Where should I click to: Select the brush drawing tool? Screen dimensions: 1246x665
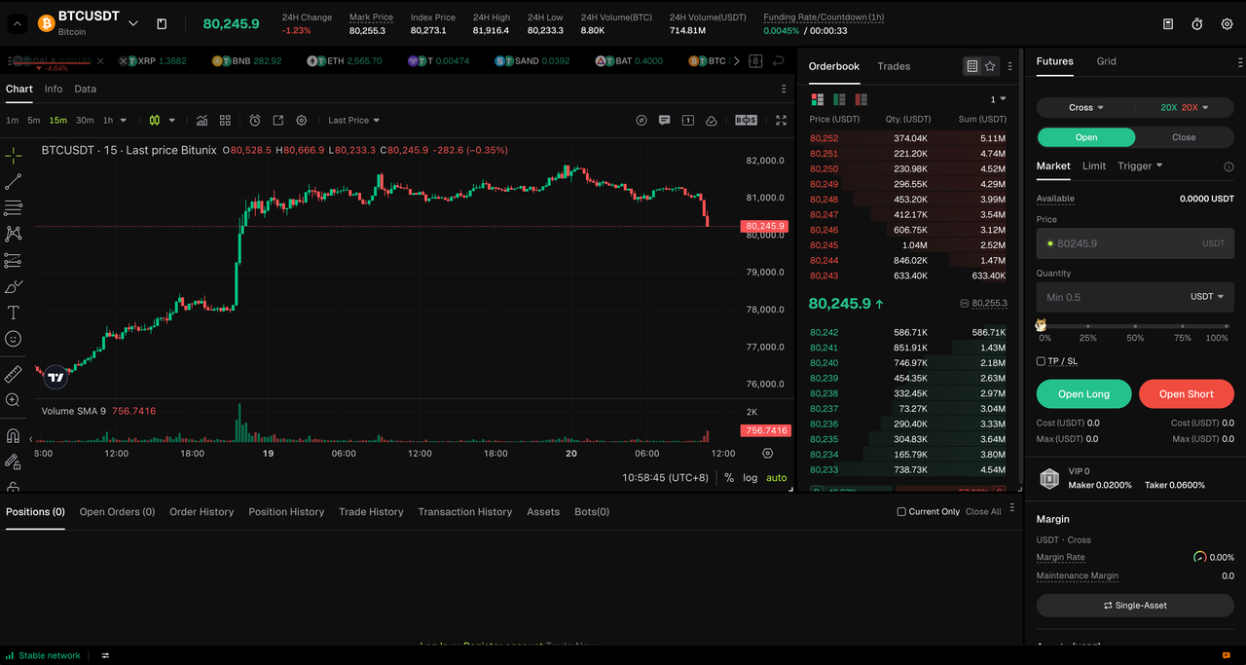[x=14, y=286]
